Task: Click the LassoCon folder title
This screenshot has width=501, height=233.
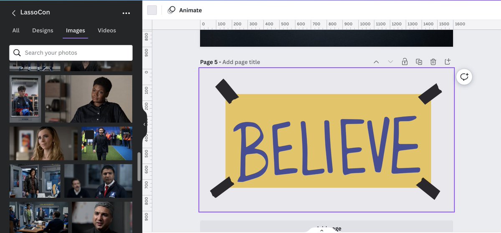Action: pyautogui.click(x=35, y=13)
